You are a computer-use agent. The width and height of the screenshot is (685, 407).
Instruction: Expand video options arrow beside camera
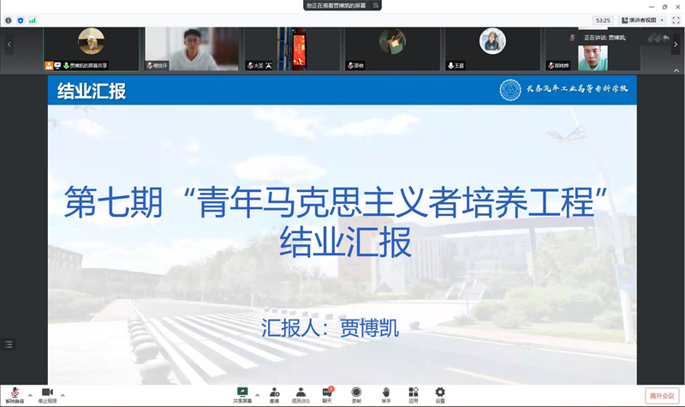click(x=63, y=395)
